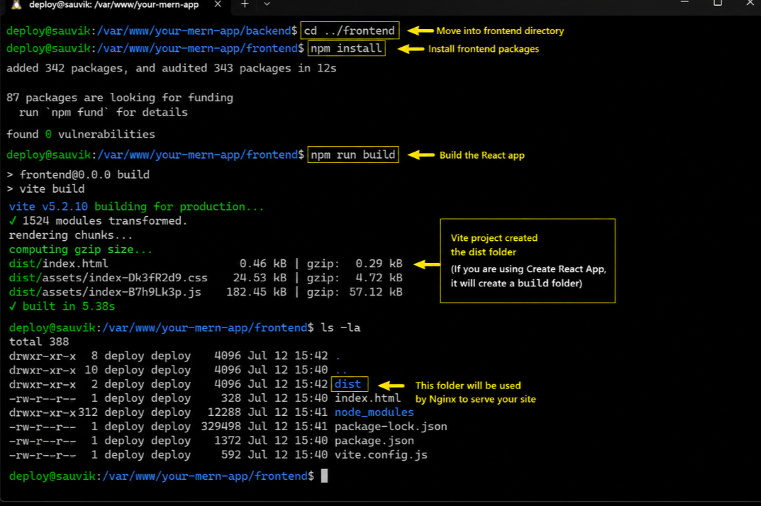
Task: Click 'package.json' in the listing
Action: tap(374, 441)
